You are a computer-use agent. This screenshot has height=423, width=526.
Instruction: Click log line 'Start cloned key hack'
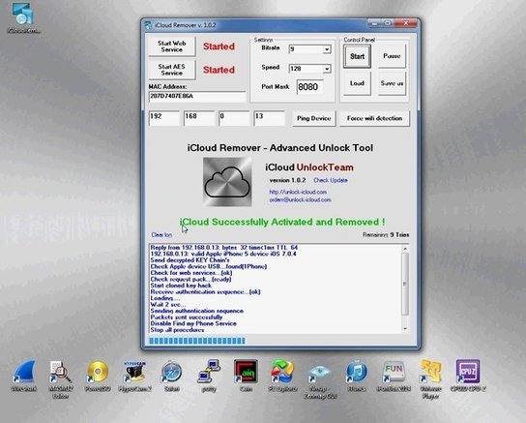[181, 286]
